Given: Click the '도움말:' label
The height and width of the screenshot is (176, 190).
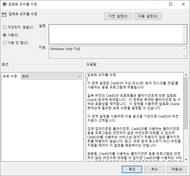Looking at the screenshot, I should tap(92, 64).
